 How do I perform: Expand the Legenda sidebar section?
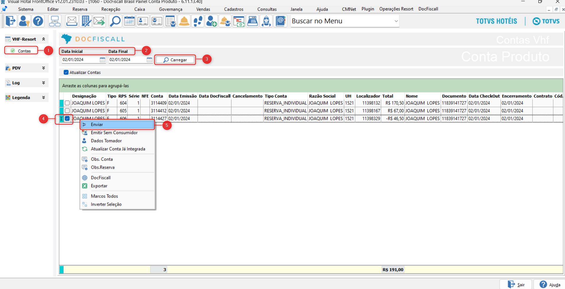point(43,98)
